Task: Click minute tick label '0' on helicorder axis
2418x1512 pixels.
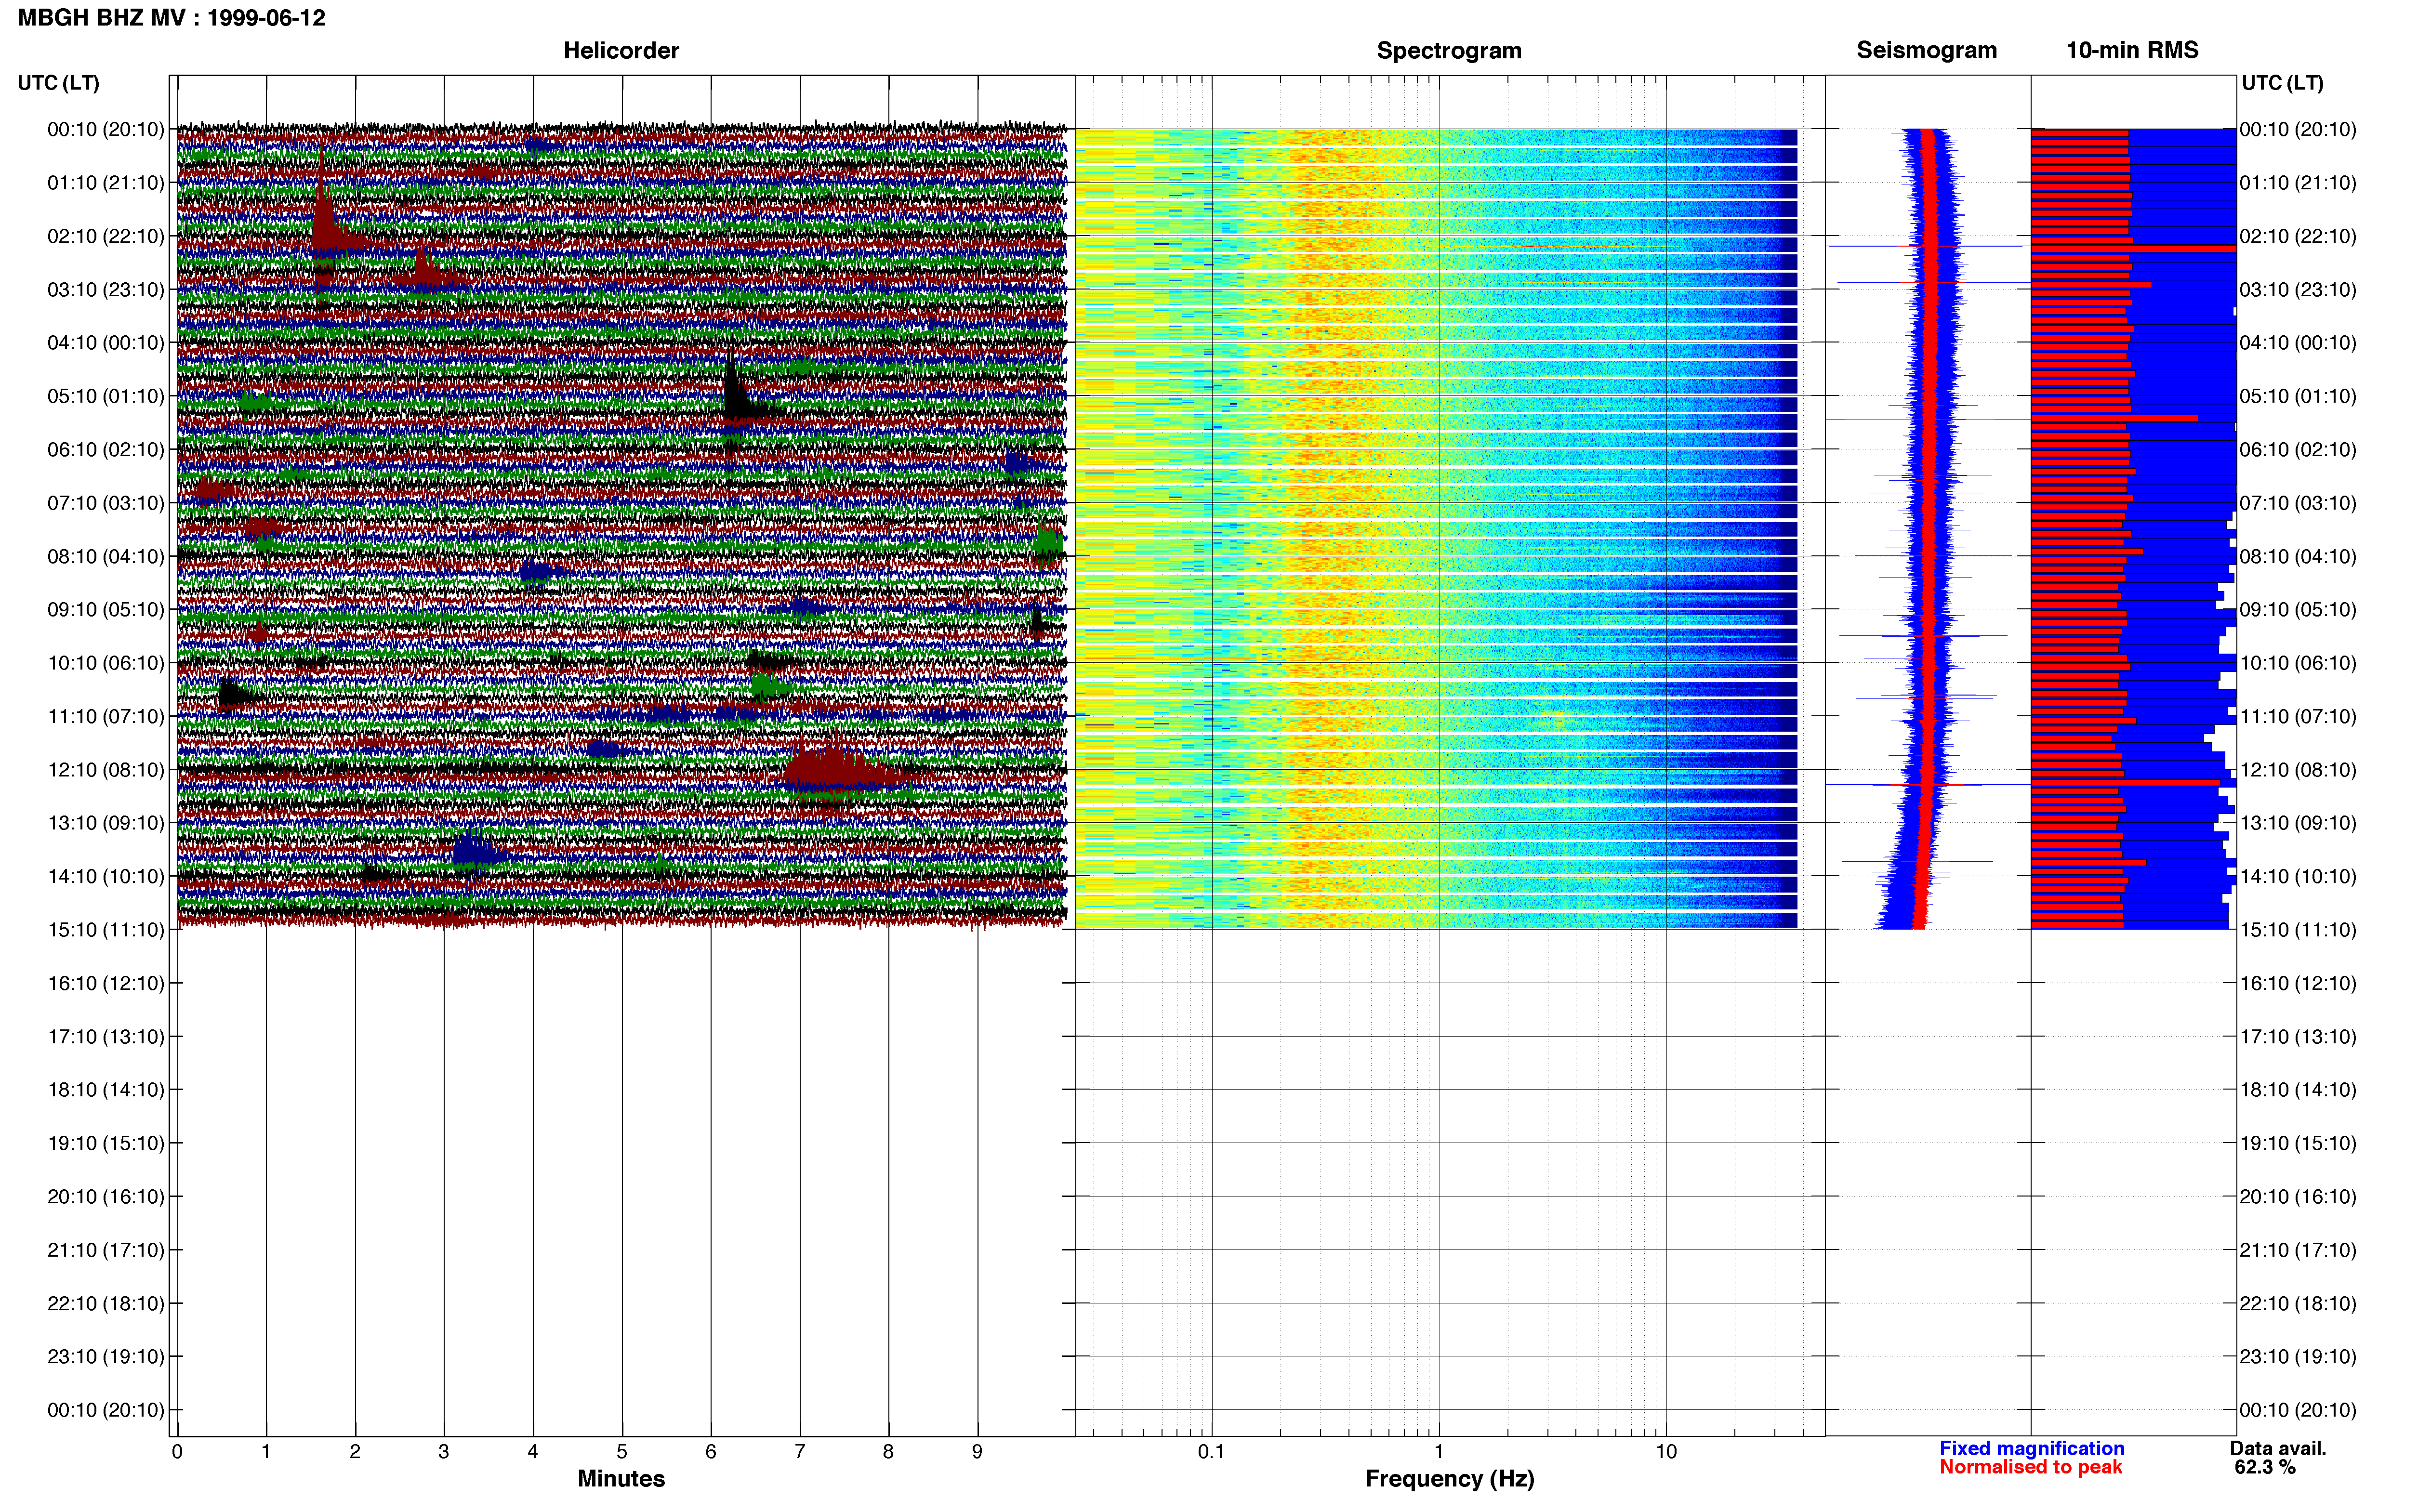Action: [x=177, y=1452]
